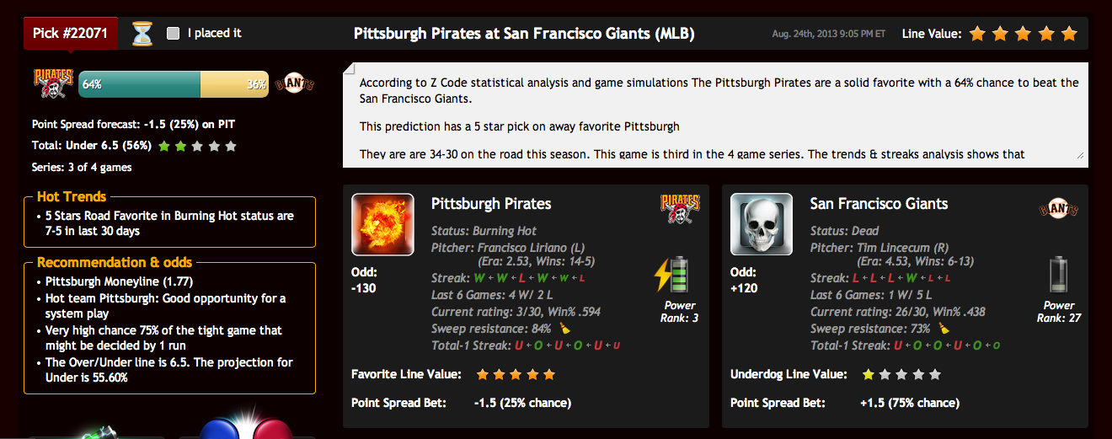The width and height of the screenshot is (1112, 439).
Task: Click the San Francisco Giants team name heading
Action: point(879,204)
